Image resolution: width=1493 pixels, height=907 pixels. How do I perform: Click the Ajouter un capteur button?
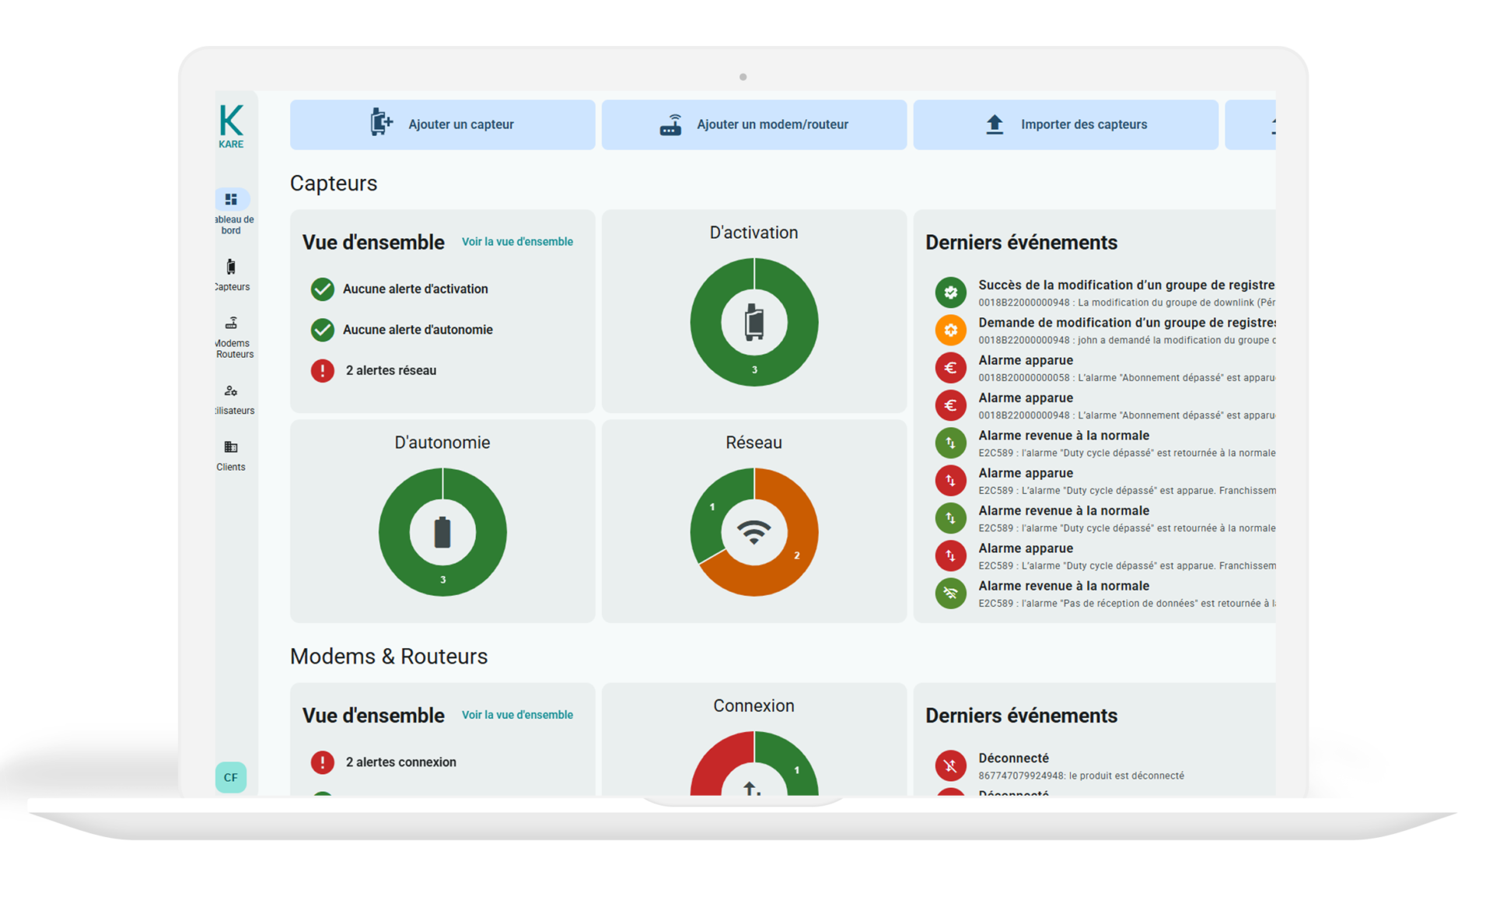click(x=442, y=124)
